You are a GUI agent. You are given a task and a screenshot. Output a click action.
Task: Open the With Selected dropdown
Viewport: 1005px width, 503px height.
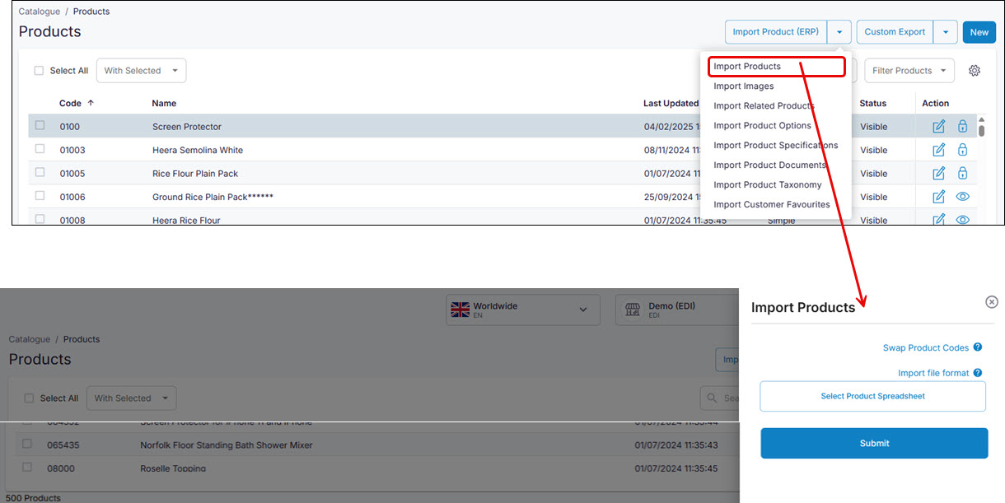tap(141, 70)
